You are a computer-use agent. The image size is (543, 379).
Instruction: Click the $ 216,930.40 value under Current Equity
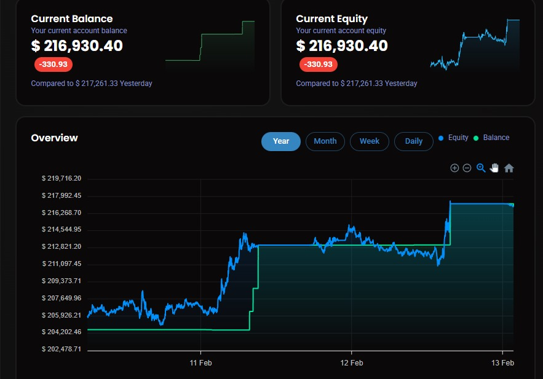[342, 45]
